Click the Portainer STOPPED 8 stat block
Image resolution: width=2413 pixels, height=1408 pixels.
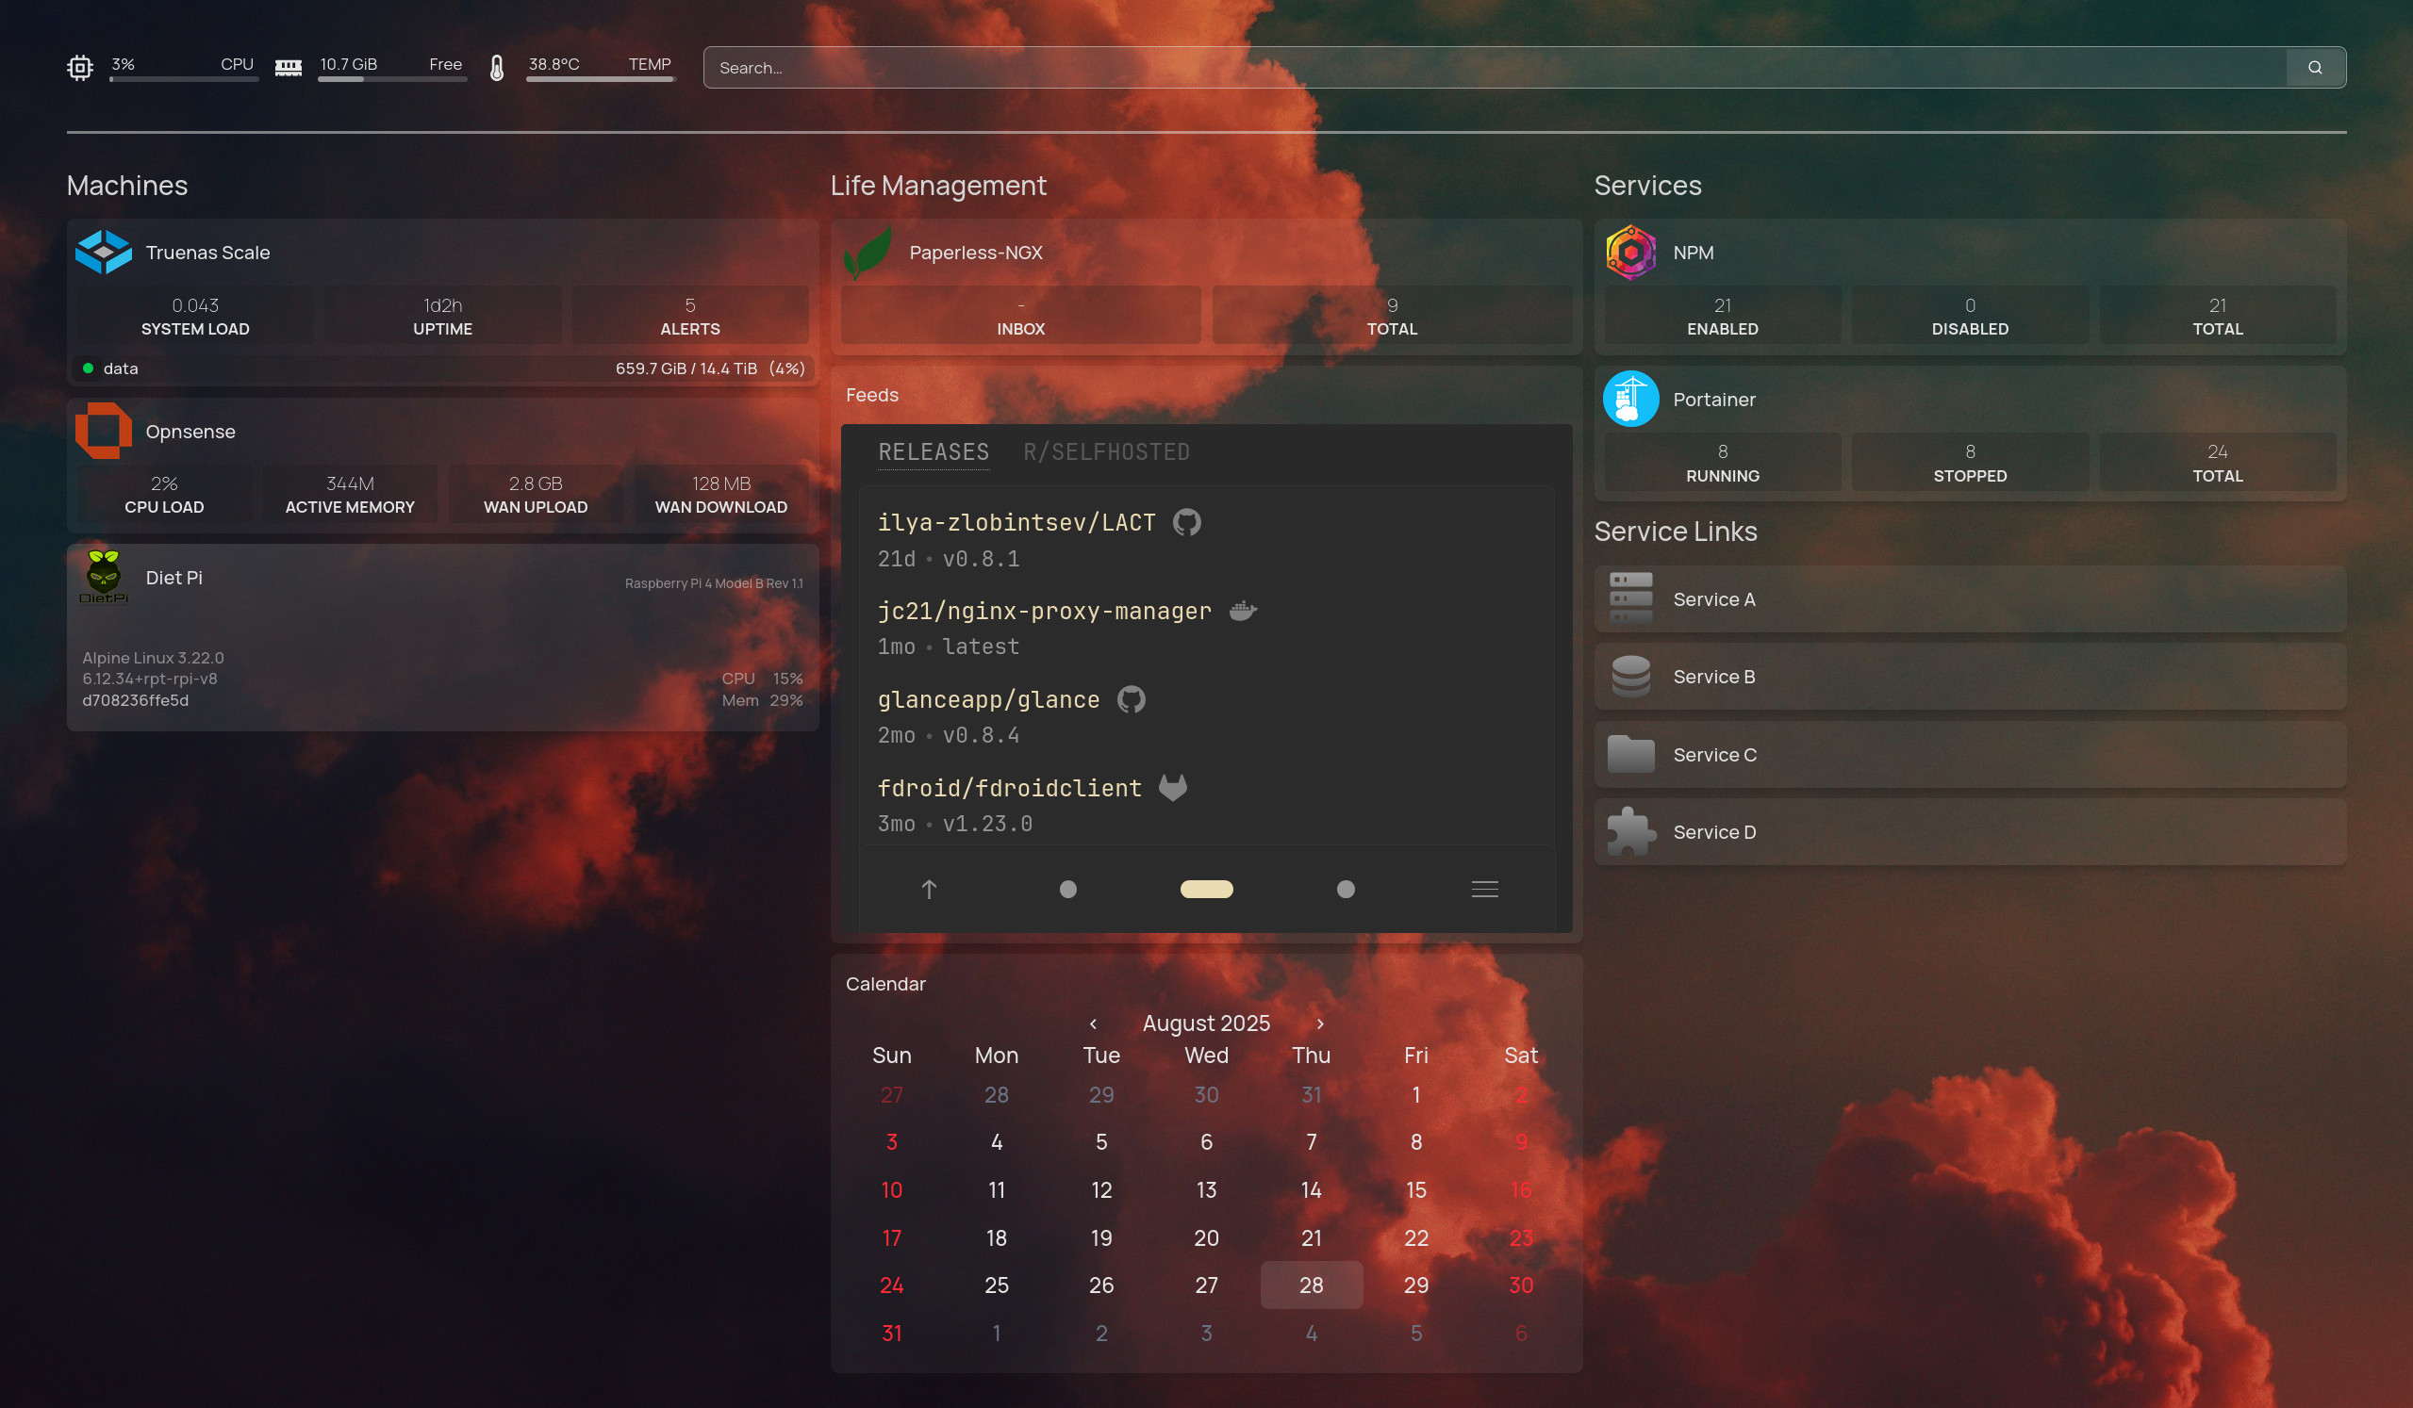[1970, 463]
